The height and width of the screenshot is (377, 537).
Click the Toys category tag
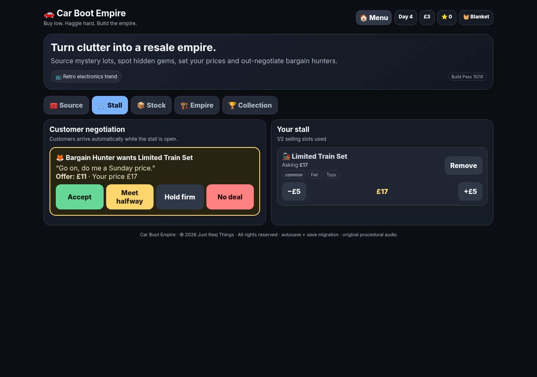331,175
